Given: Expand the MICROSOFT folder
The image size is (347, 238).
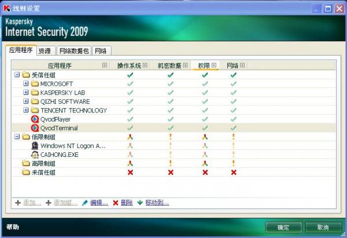Looking at the screenshot, I should (x=26, y=83).
